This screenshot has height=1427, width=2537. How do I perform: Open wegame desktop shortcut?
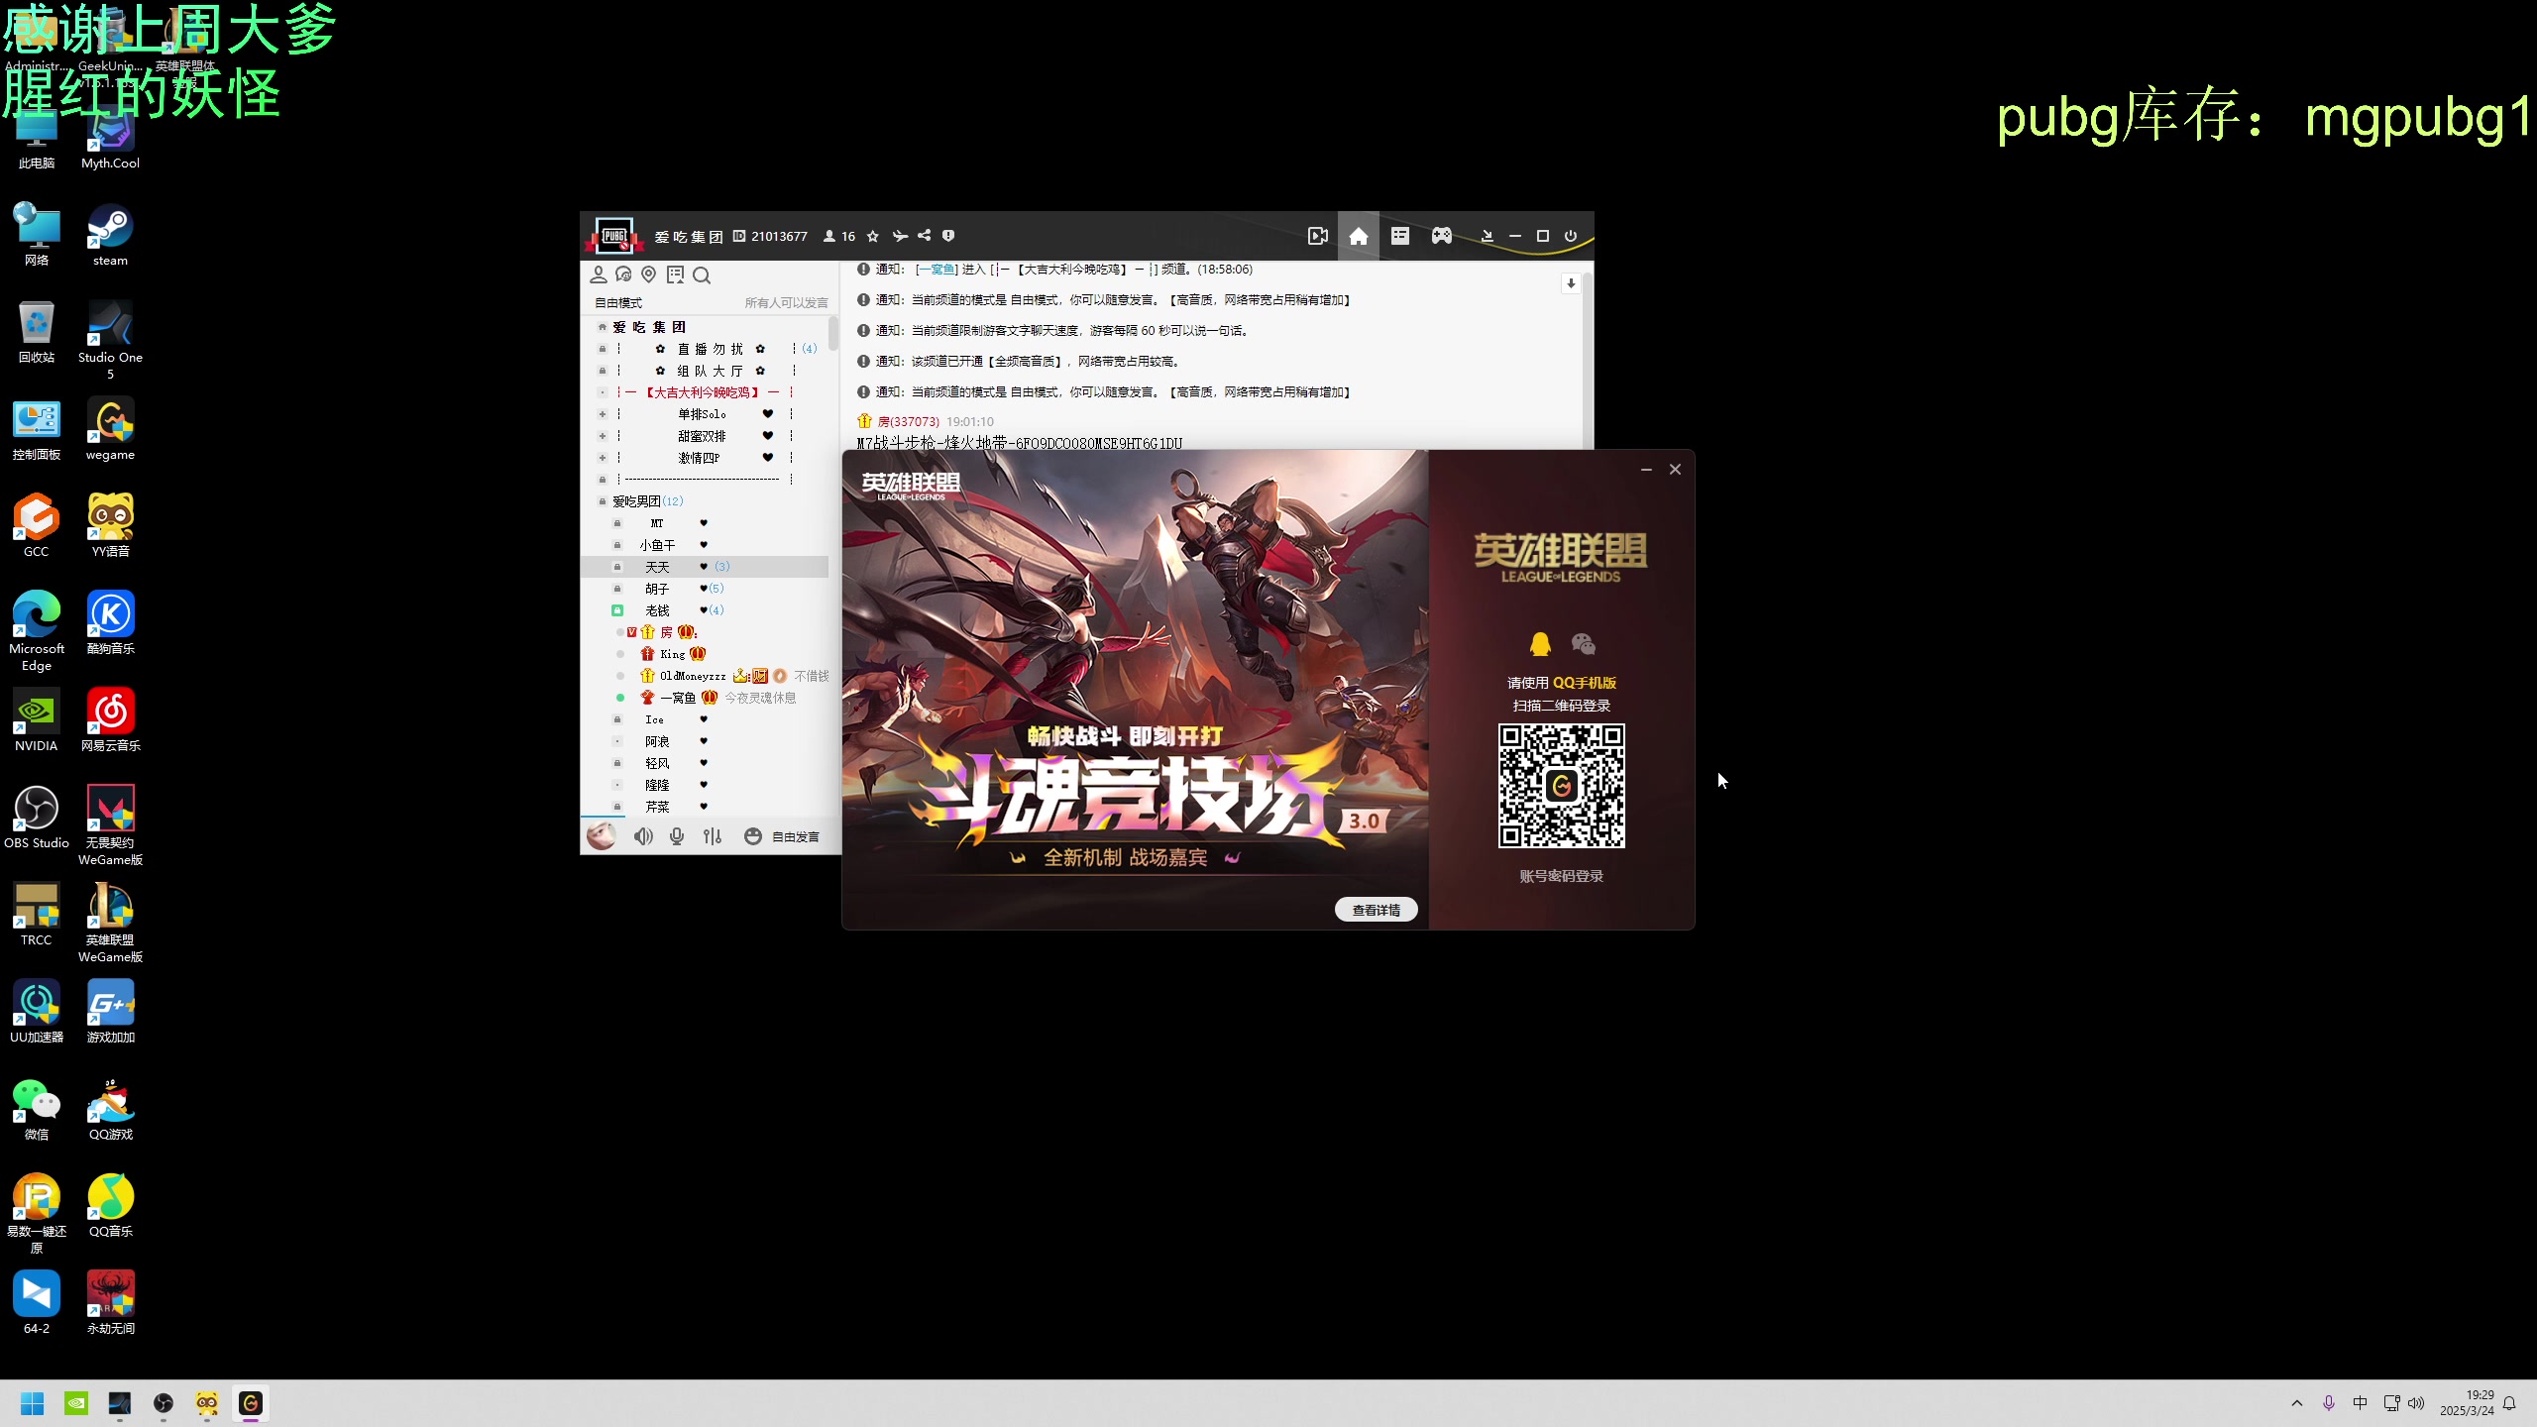(110, 429)
